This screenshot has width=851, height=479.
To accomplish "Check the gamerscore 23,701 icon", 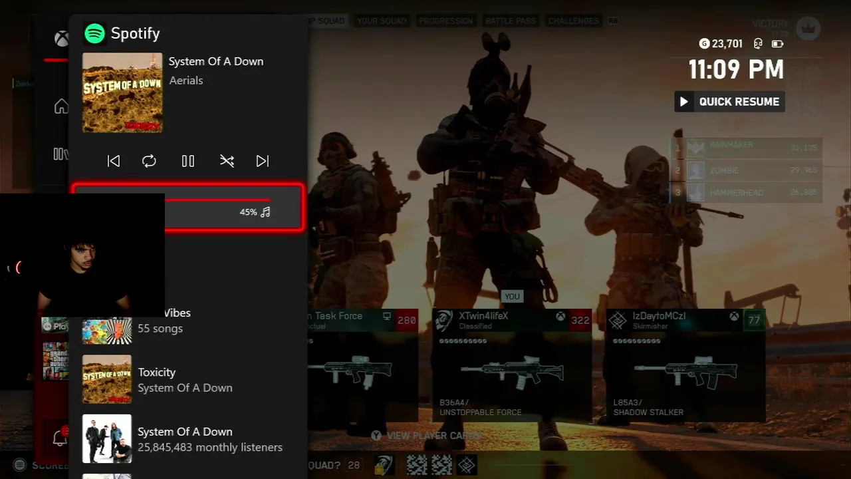I will 704,44.
